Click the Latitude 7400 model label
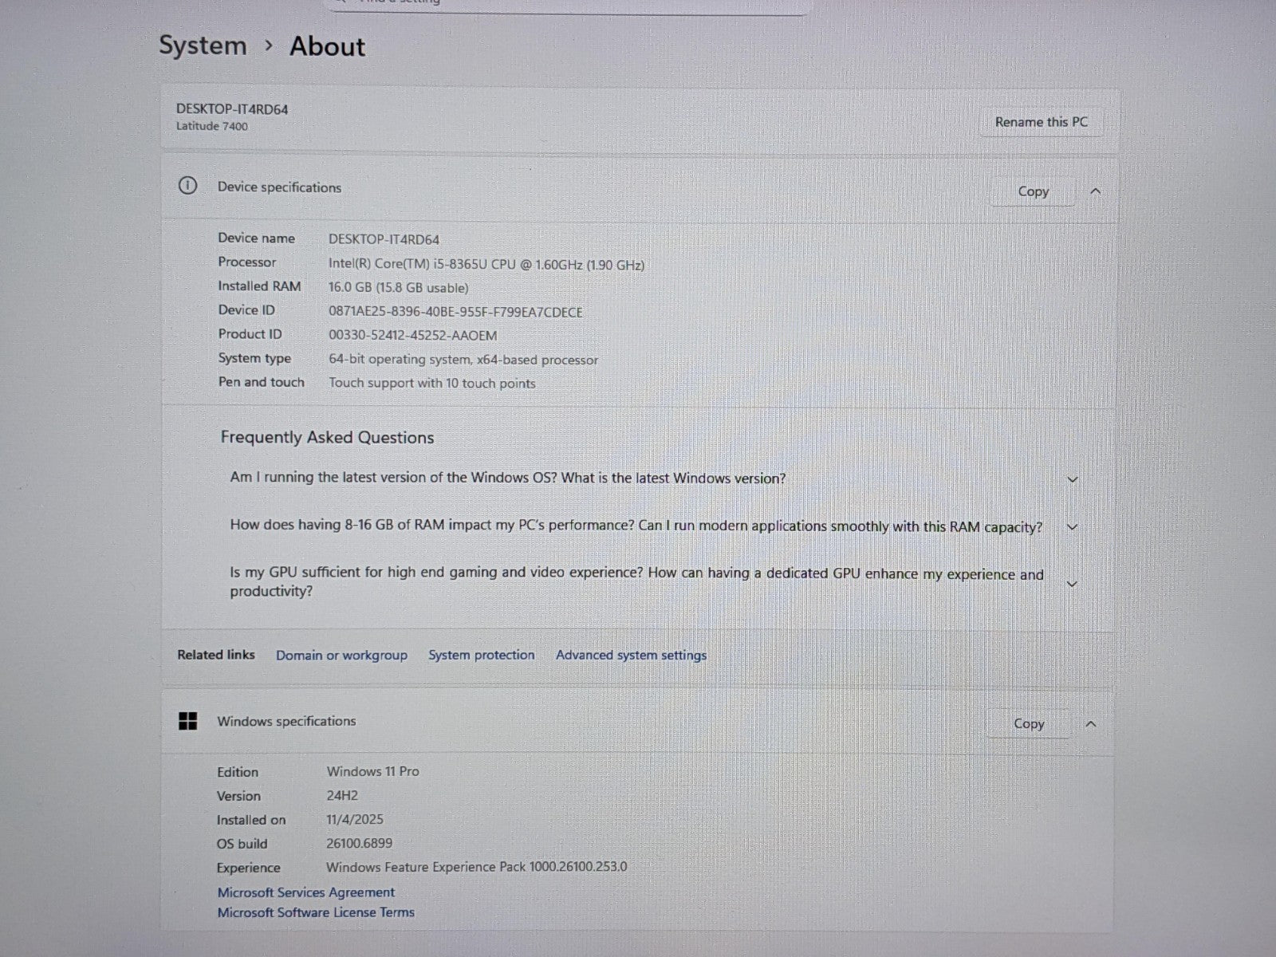The image size is (1276, 957). tap(212, 126)
